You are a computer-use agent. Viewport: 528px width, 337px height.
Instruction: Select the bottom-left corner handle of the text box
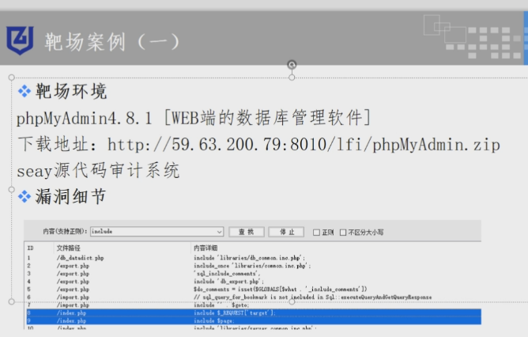tap(11, 301)
